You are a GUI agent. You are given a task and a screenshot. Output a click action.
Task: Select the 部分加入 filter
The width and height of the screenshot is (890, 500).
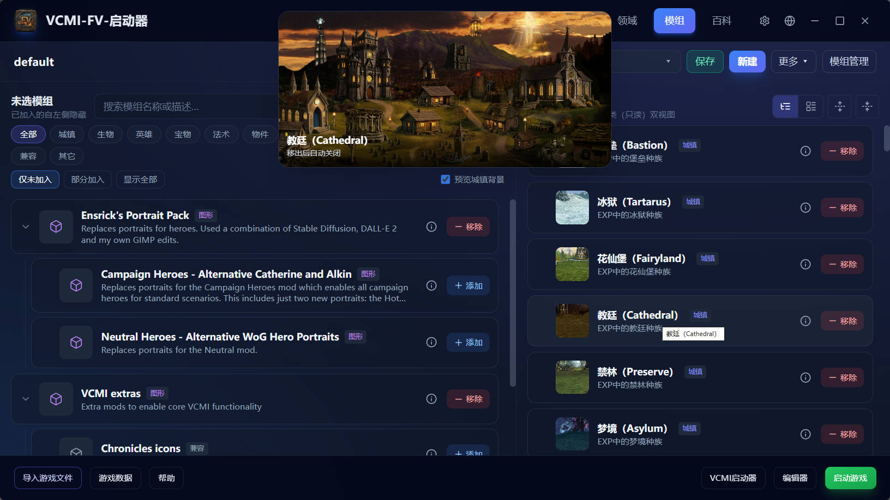click(x=87, y=179)
